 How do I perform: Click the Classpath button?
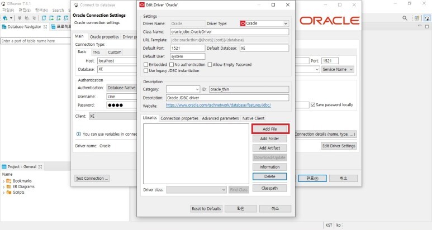[x=270, y=189]
